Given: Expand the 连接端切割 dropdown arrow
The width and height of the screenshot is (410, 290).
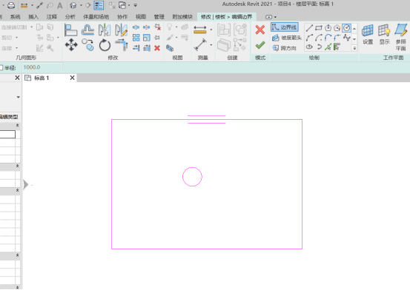Looking at the screenshot, I should [31, 27].
